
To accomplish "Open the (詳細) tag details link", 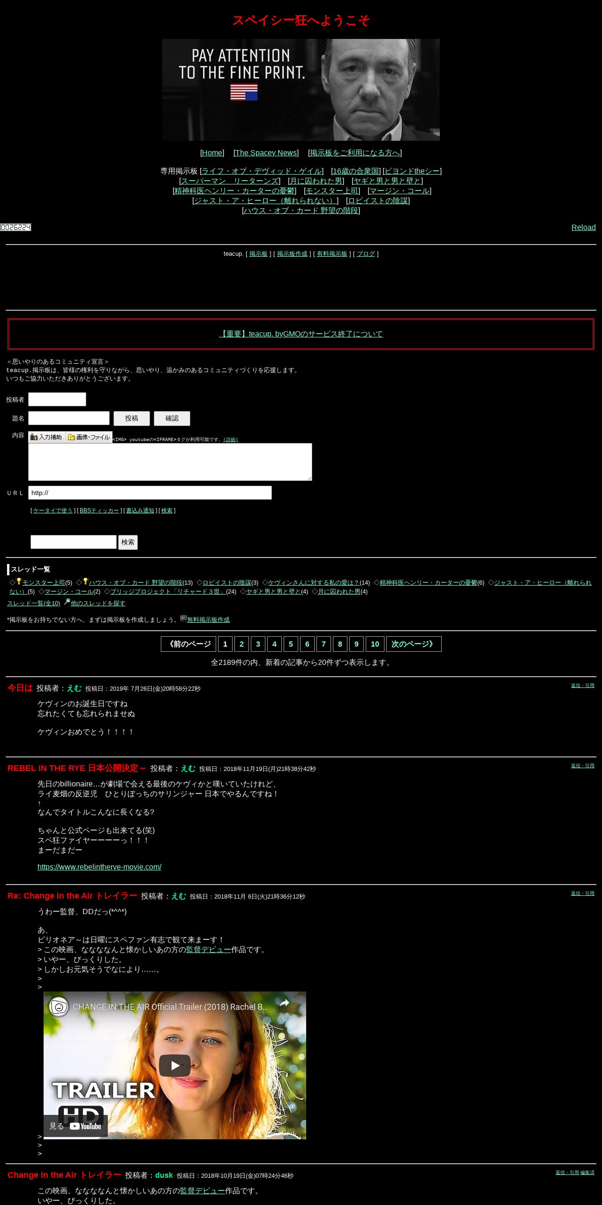I will tap(231, 440).
